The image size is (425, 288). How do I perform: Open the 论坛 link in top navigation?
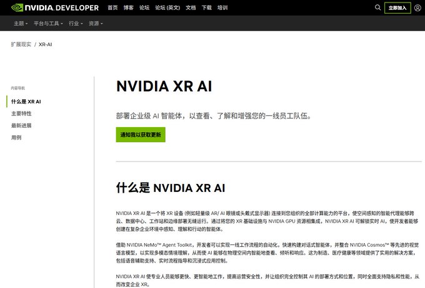(144, 7)
